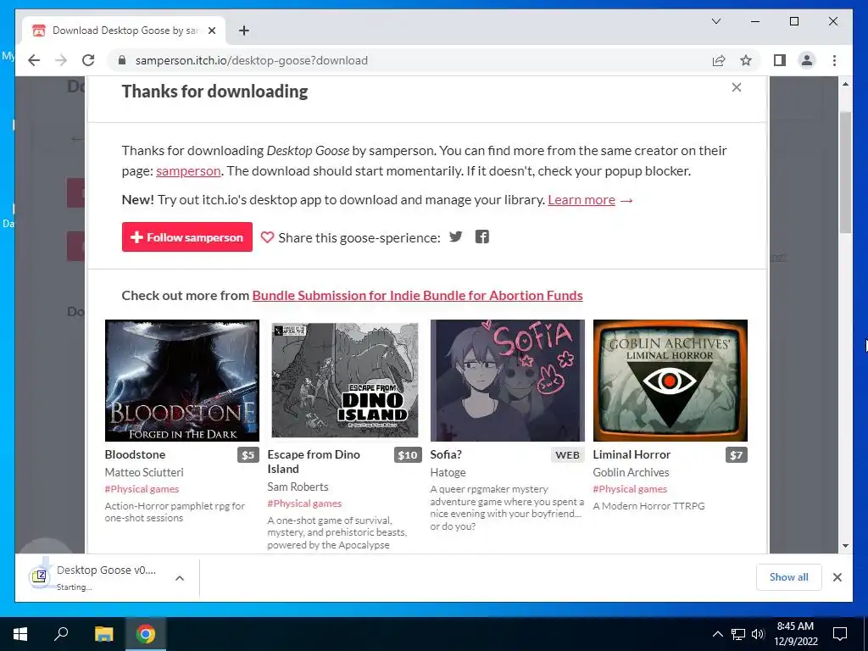Screen dimensions: 868x651
Task: Click the vertical scrollbar thumb
Action: pos(845,171)
